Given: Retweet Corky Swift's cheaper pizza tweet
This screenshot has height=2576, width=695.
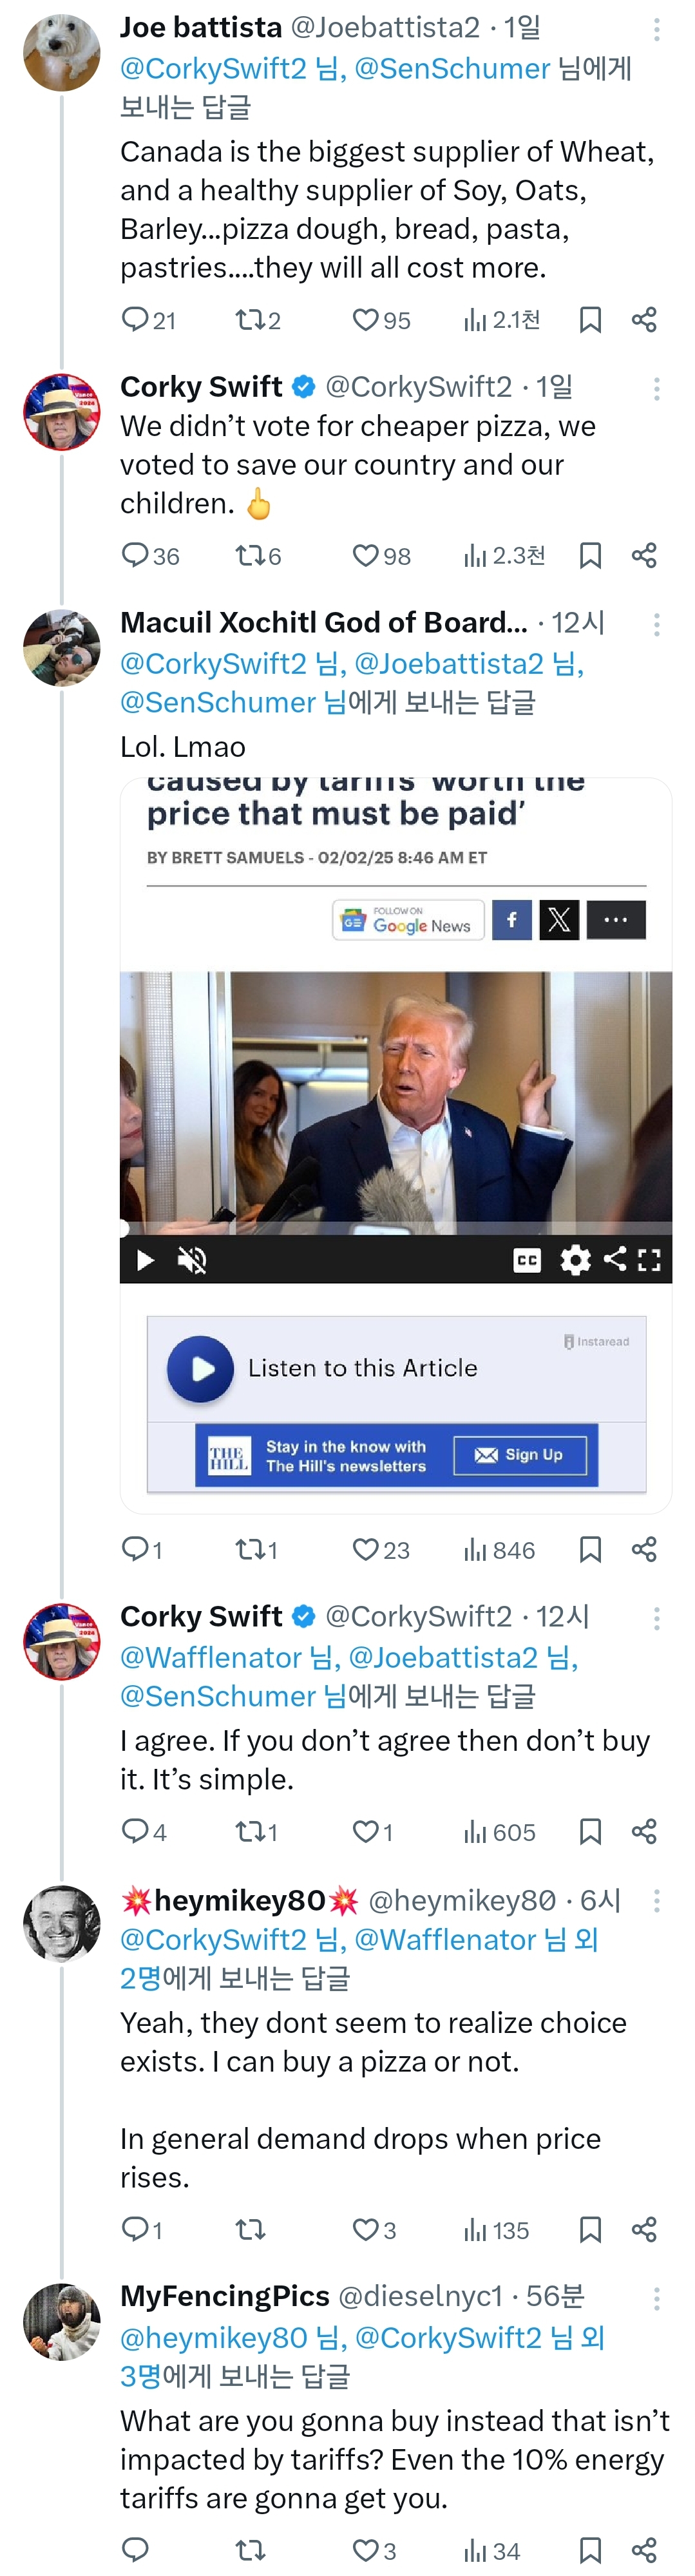Looking at the screenshot, I should (x=248, y=556).
